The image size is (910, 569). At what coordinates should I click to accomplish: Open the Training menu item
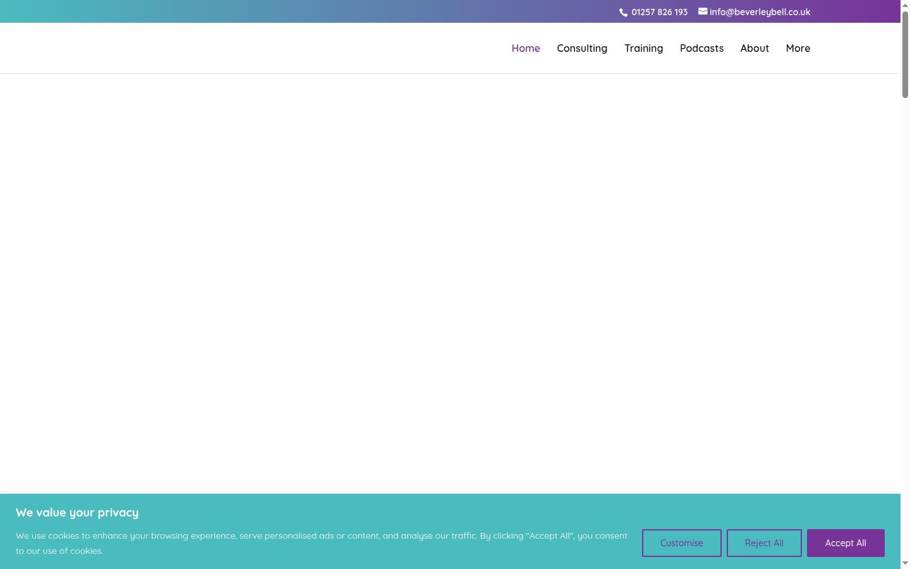(643, 48)
